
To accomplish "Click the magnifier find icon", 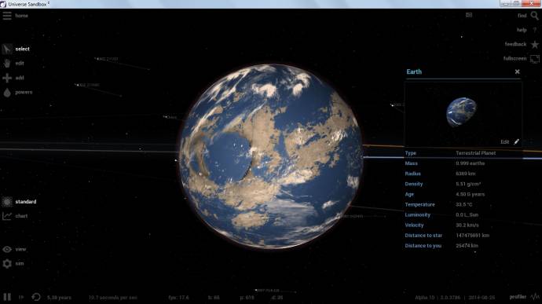I will pos(534,16).
